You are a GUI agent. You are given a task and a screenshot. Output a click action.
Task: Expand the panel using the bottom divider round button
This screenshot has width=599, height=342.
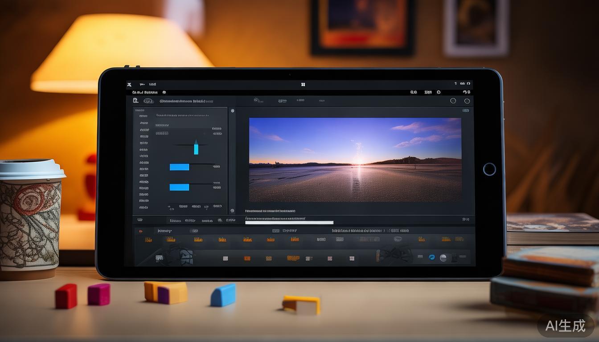pyautogui.click(x=232, y=211)
